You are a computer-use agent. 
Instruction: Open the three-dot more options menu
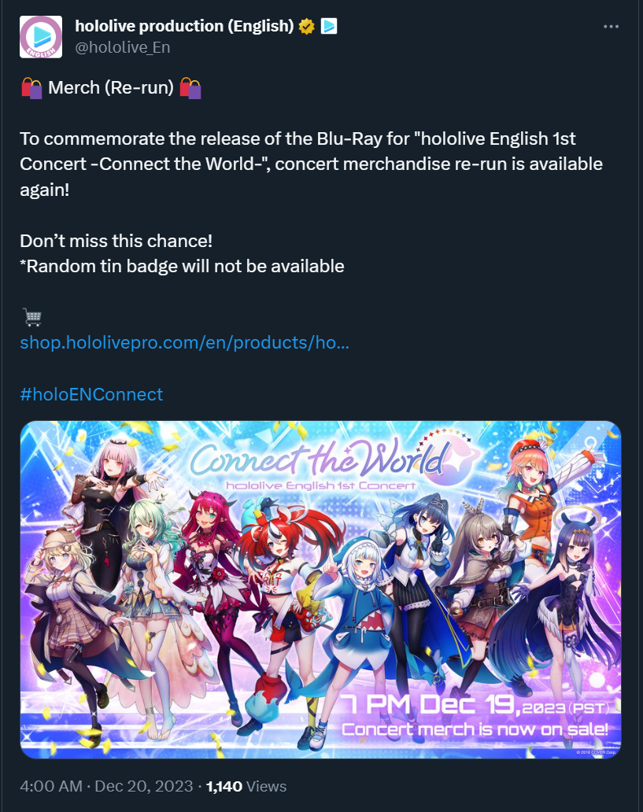pyautogui.click(x=611, y=27)
